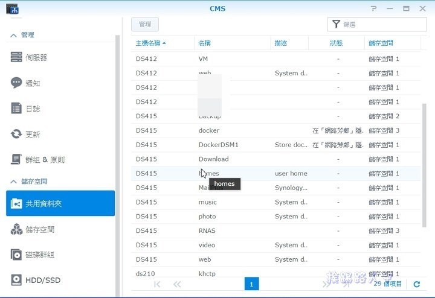The image size is (435, 298).
Task: Click the 儲存空間 storage cubes icon
Action: (x=16, y=229)
